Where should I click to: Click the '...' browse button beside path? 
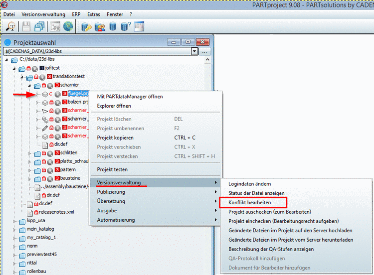[204, 51]
